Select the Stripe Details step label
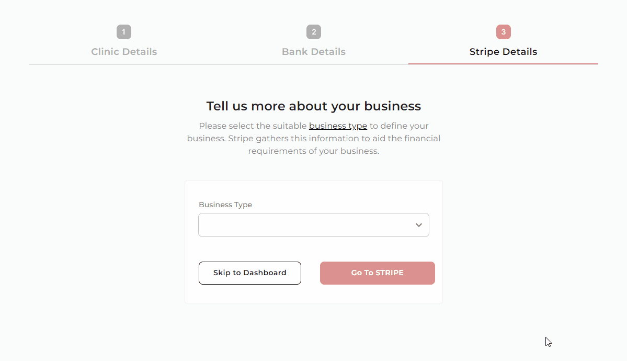The image size is (627, 361). tap(503, 52)
